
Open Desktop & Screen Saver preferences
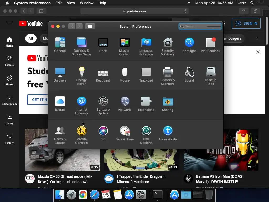tap(81, 46)
